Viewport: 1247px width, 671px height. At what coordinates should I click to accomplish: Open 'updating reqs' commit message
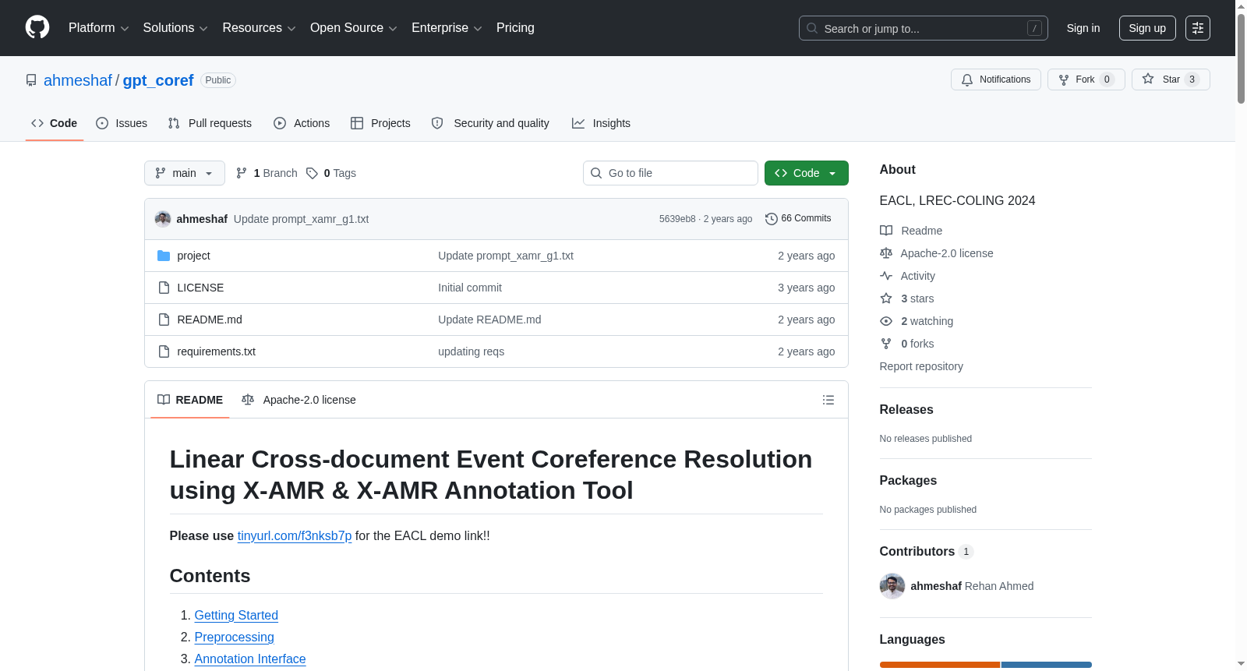pos(471,351)
